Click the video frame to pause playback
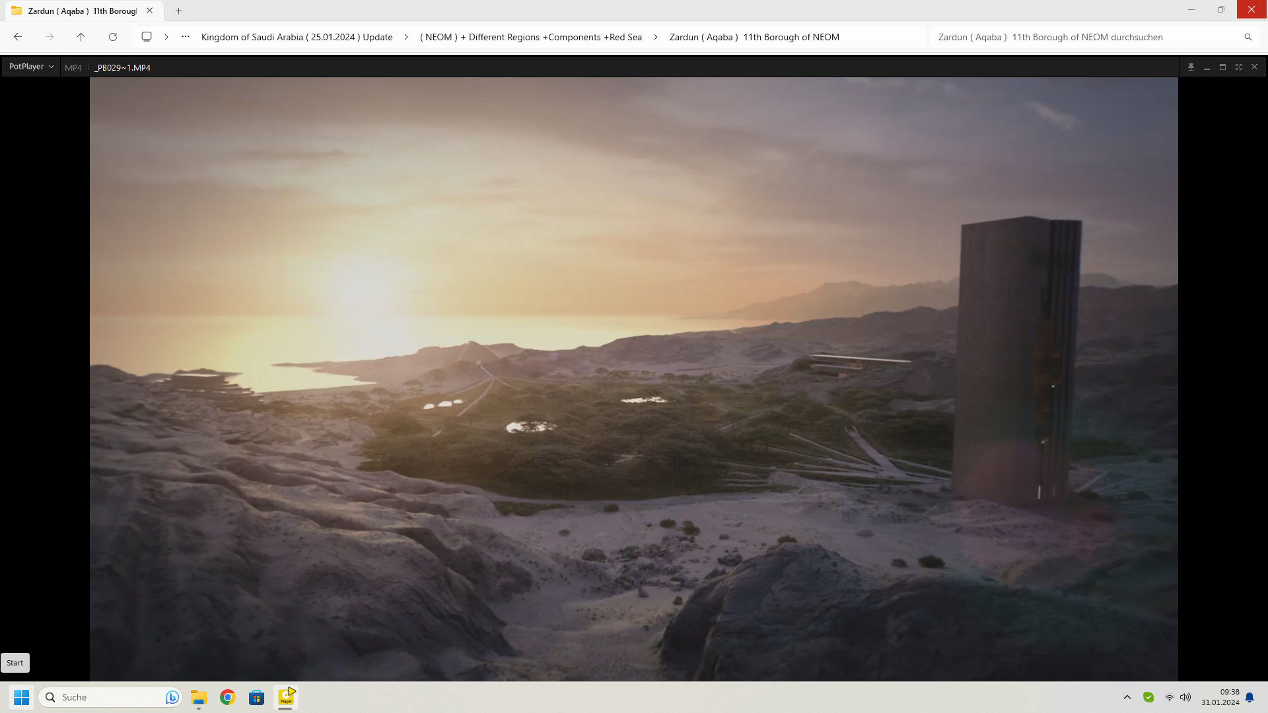This screenshot has width=1268, height=713. [x=634, y=379]
